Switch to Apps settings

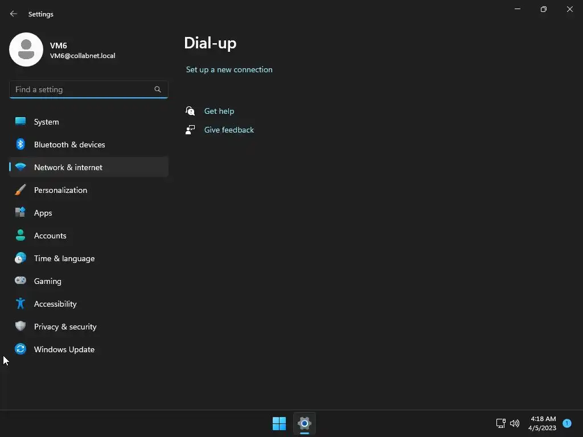[x=88, y=213]
